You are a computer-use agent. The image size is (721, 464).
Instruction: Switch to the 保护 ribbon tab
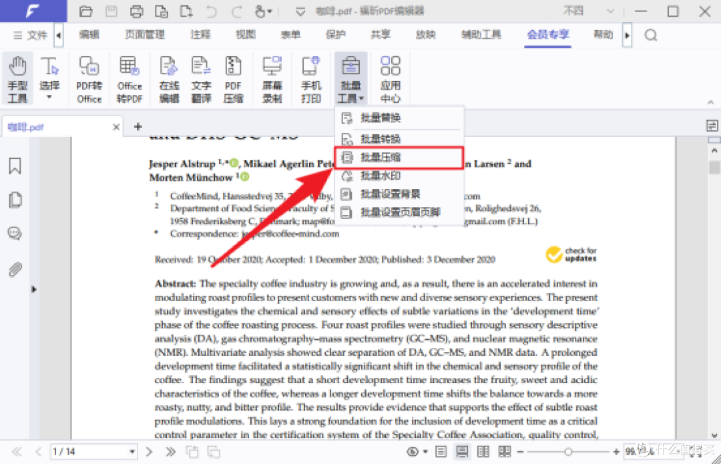point(336,35)
